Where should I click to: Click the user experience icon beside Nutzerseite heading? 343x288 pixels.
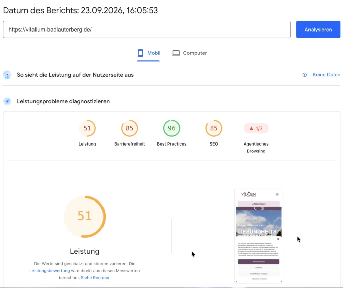(7, 75)
